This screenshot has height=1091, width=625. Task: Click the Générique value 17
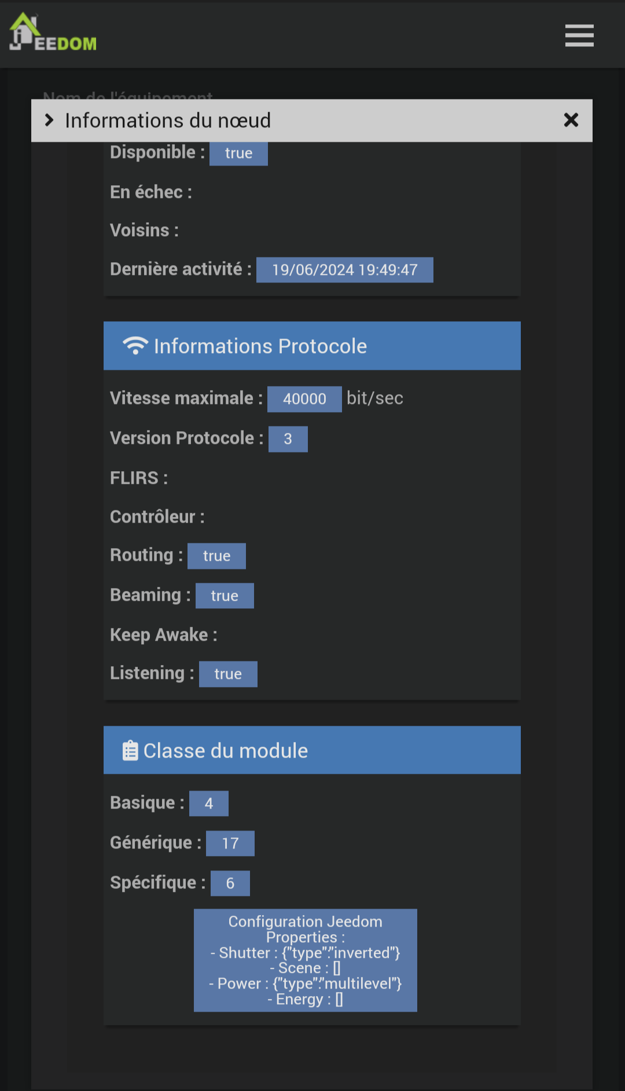point(230,843)
